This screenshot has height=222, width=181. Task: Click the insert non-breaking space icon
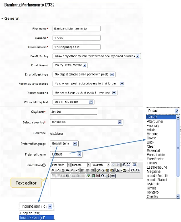tap(98, 176)
